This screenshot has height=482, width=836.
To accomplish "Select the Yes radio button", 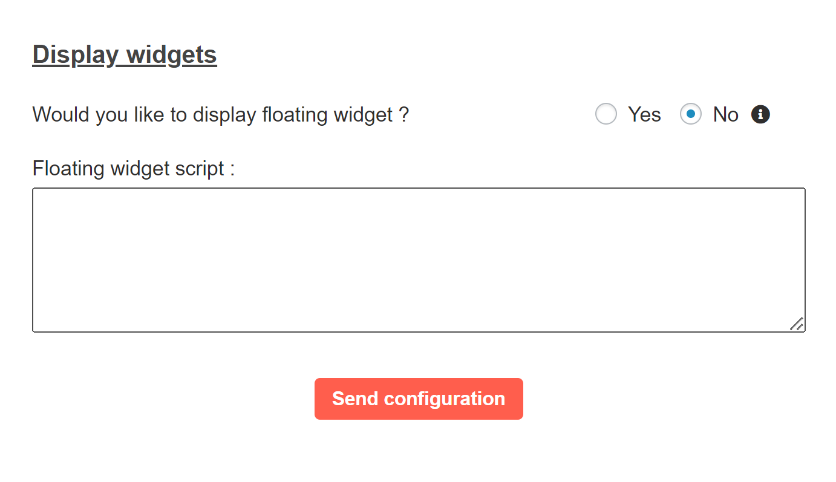I will click(x=606, y=114).
